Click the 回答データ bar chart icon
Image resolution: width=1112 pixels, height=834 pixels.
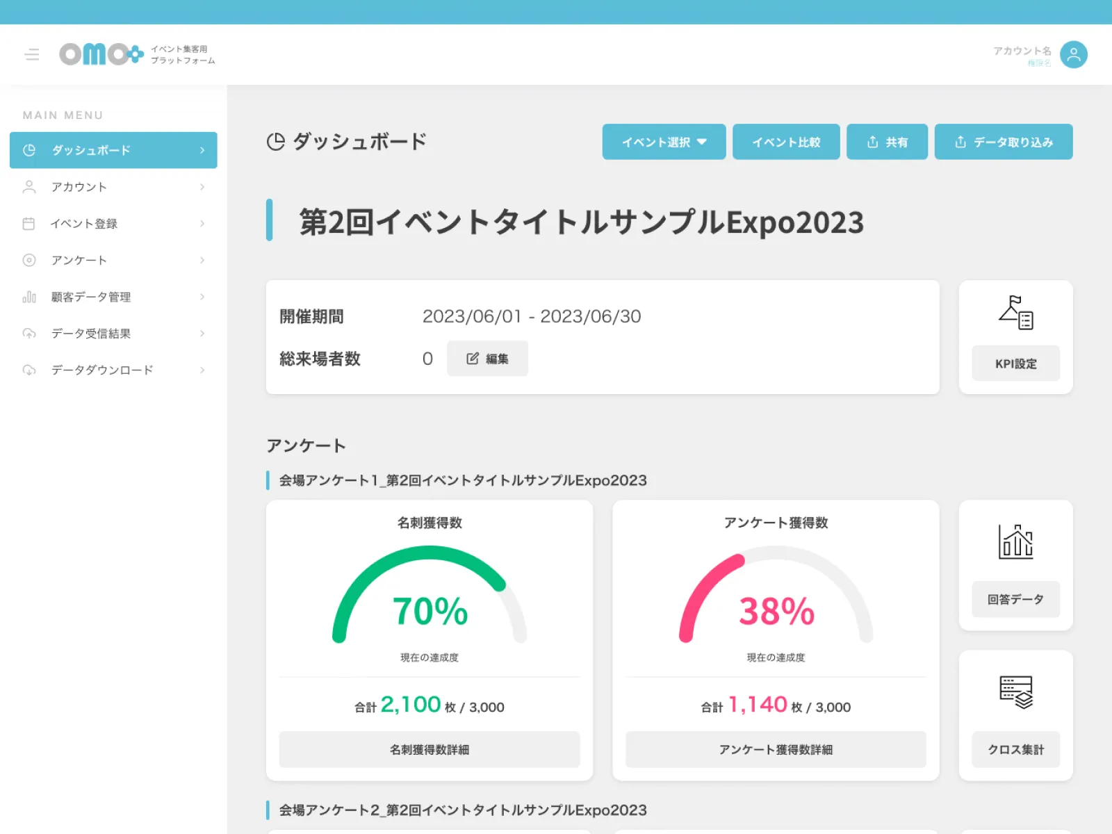[1015, 541]
